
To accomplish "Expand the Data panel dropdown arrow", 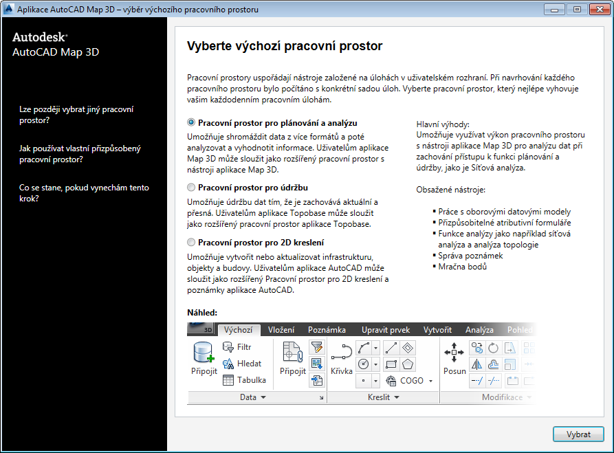I will click(x=263, y=397).
